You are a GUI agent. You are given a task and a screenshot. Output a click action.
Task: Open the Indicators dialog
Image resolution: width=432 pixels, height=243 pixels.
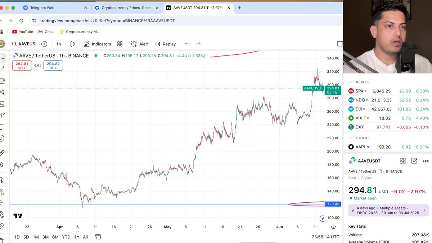(98, 44)
